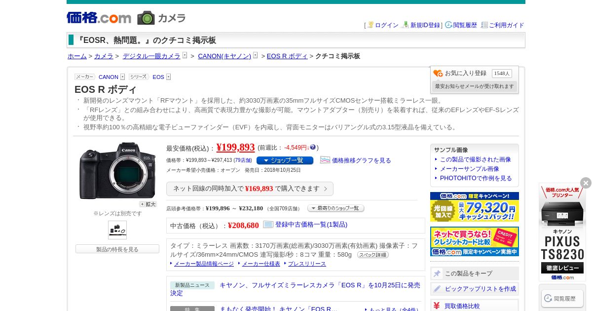Viewport: 592px width, 311px height.
Task: Click the accessory thumbnail under the camera image
Action: pos(117,230)
